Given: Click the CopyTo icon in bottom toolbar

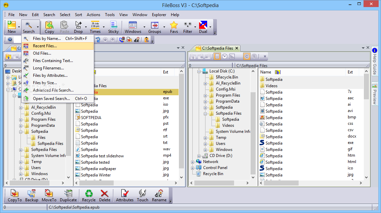Looking at the screenshot, I should [x=14, y=196].
